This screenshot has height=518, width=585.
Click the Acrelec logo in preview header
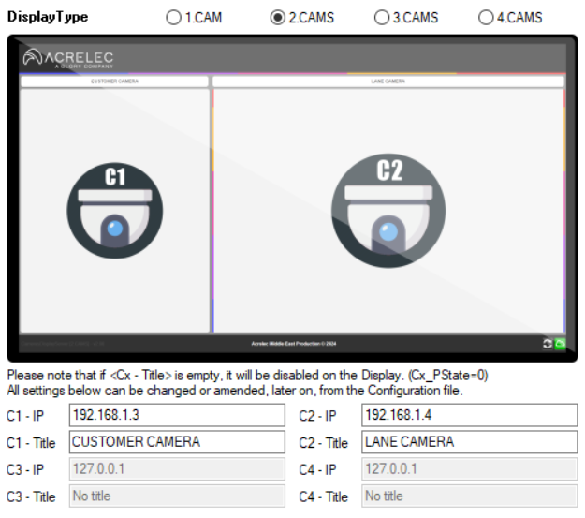pos(68,58)
